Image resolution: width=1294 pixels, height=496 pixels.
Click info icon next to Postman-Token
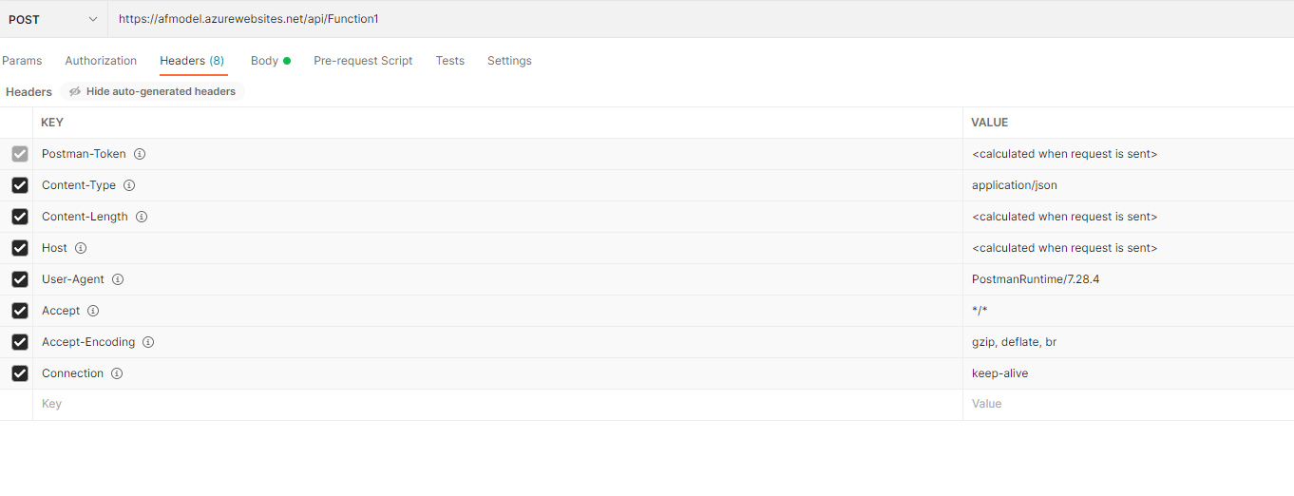[x=140, y=154]
